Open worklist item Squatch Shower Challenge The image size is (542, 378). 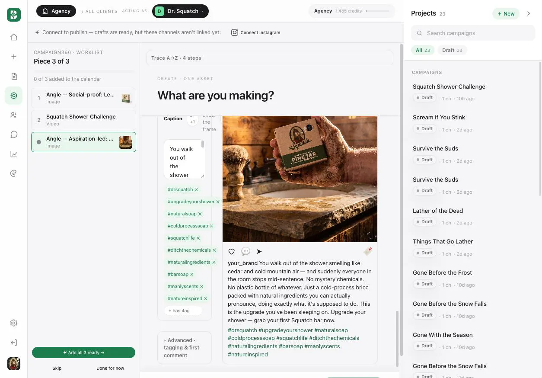point(83,120)
